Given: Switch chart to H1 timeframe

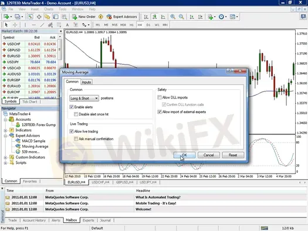Looking at the screenshot, I should pyautogui.click(x=131, y=25).
